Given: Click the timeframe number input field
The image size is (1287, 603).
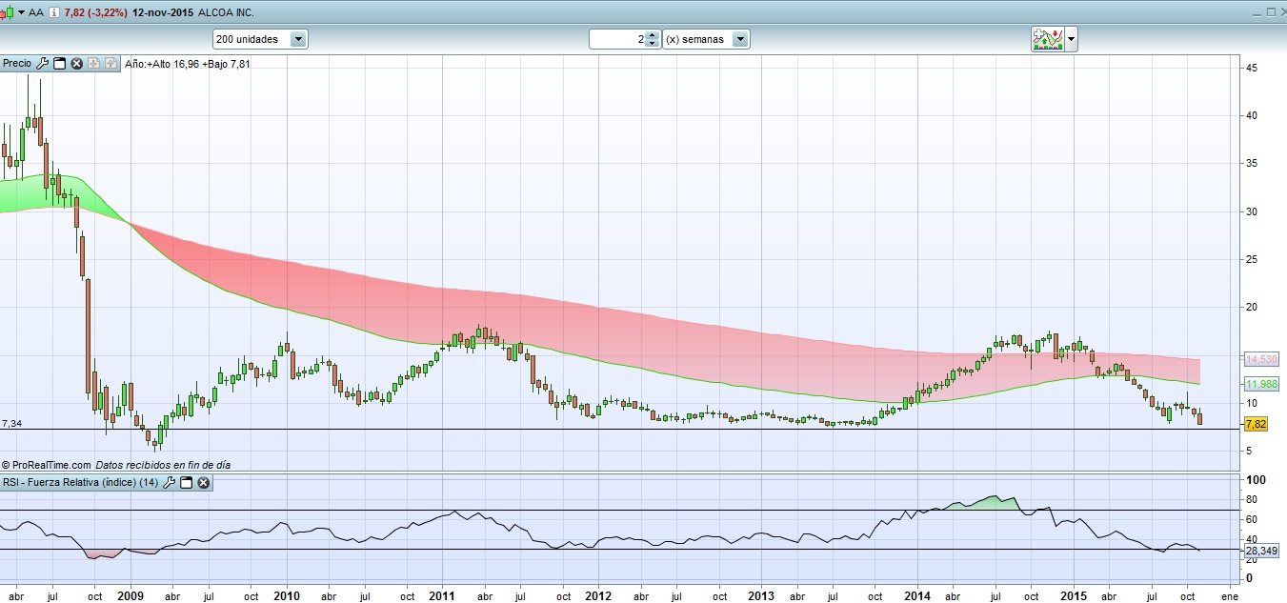Looking at the screenshot, I should [617, 39].
